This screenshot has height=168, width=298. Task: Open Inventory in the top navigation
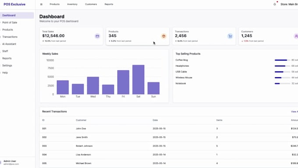(x=72, y=4)
